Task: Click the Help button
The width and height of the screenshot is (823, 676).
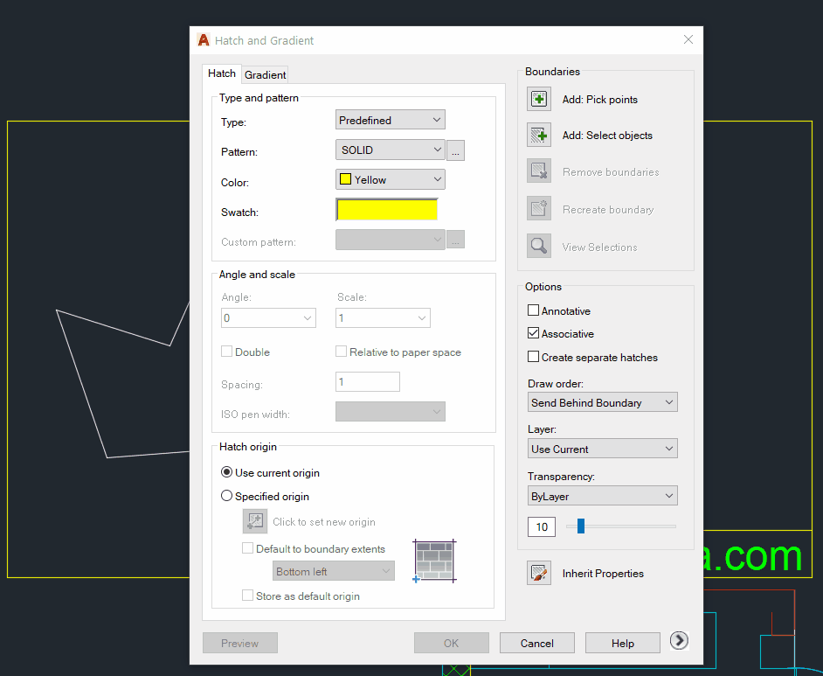Action: coord(622,643)
